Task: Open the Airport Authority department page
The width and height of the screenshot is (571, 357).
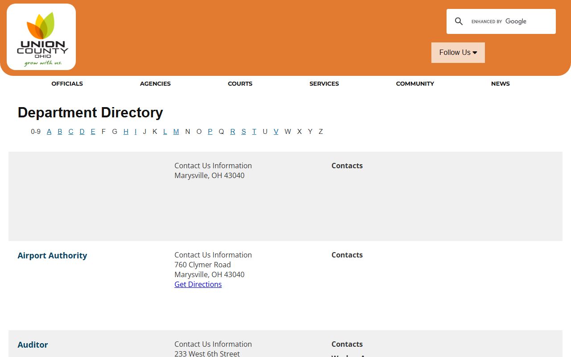Action: (52, 256)
